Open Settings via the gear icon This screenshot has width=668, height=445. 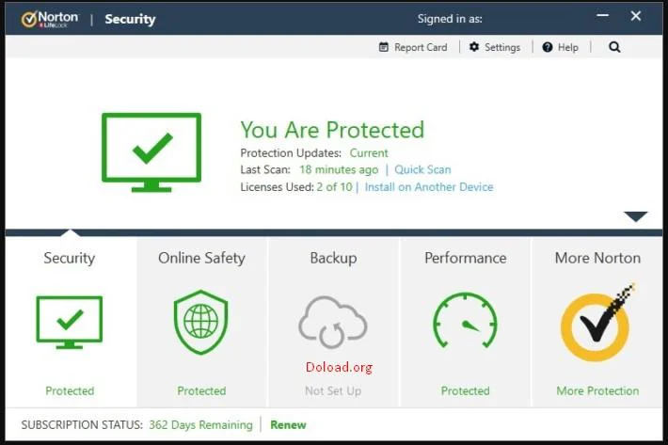474,47
